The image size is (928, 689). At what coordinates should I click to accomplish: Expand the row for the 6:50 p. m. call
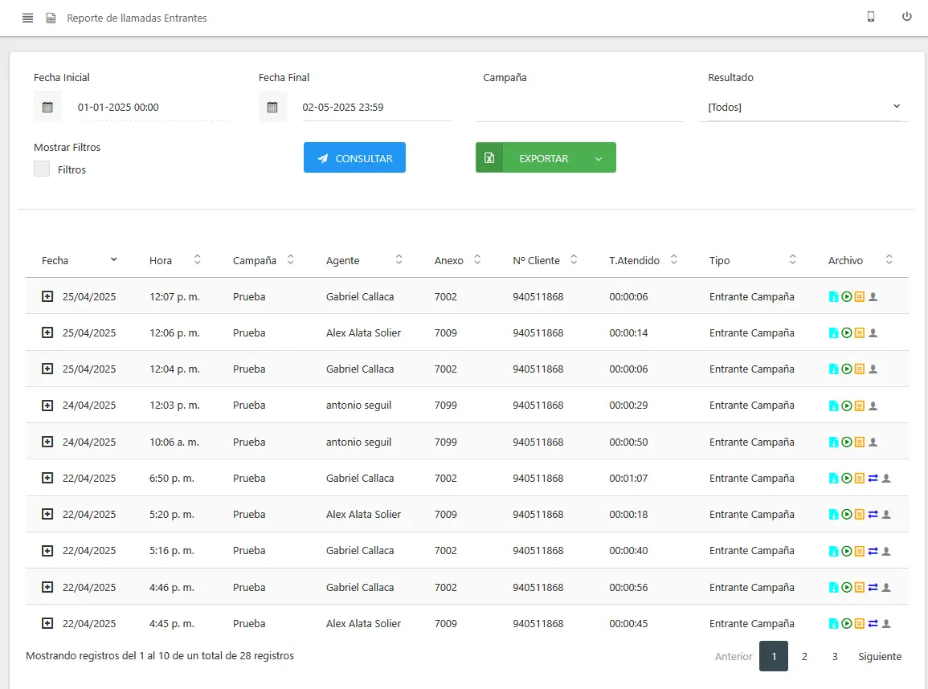[47, 478]
